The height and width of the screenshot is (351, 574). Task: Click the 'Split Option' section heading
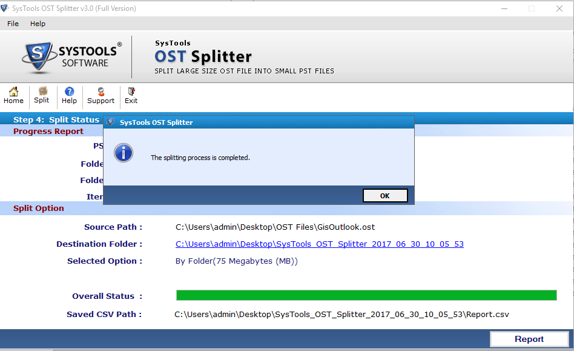pos(38,208)
